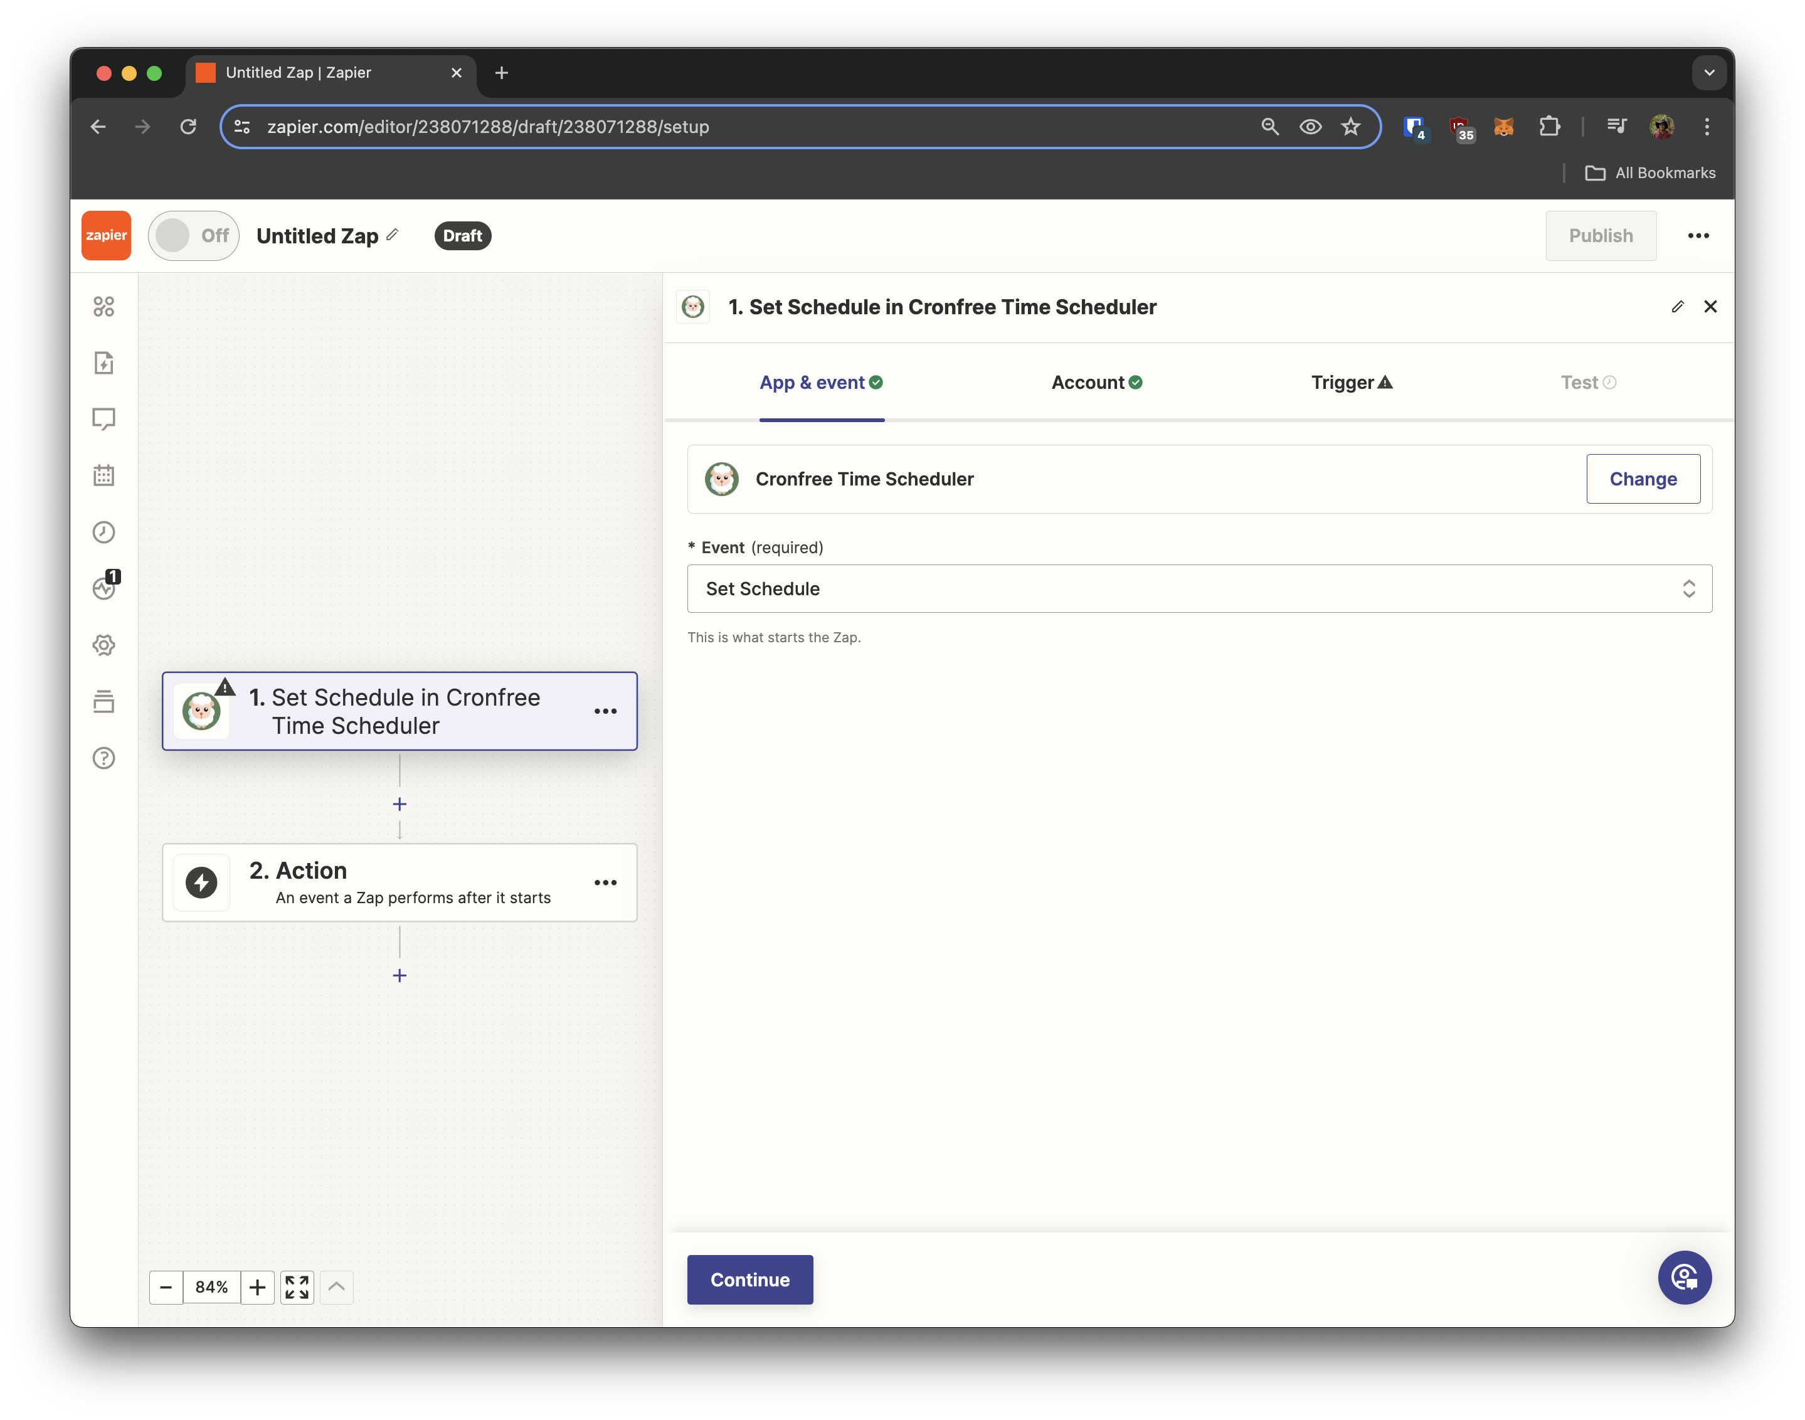This screenshot has width=1805, height=1420.
Task: Select the 2. Action step card
Action: (399, 882)
